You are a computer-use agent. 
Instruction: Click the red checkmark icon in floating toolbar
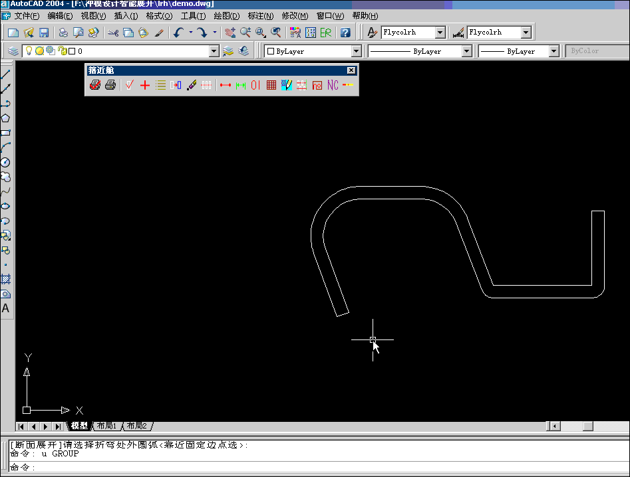click(129, 85)
